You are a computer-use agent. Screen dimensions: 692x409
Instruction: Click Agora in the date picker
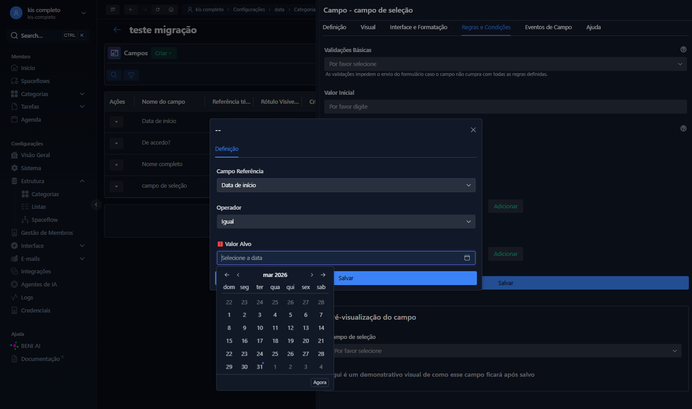coord(320,383)
